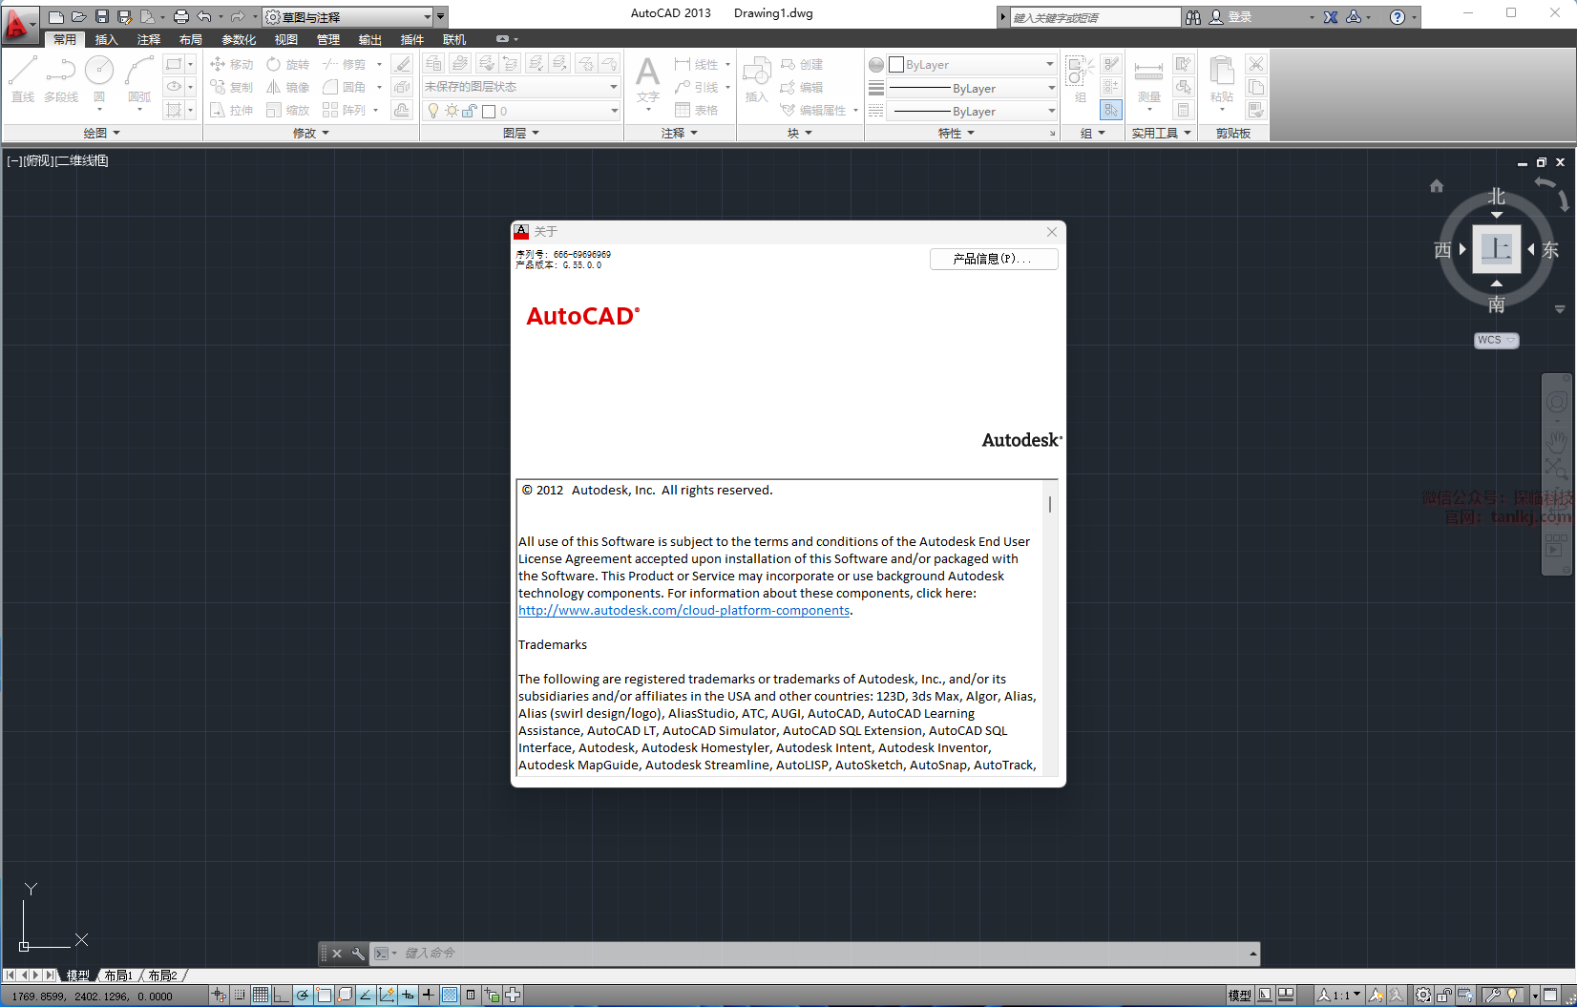
Task: Toggle ortho mode in status bar
Action: [282, 996]
